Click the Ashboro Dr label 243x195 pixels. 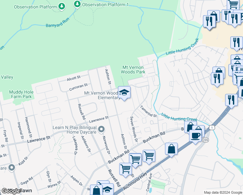click(86, 144)
